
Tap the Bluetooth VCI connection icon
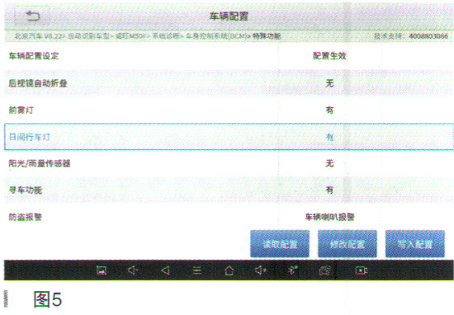coord(293,270)
